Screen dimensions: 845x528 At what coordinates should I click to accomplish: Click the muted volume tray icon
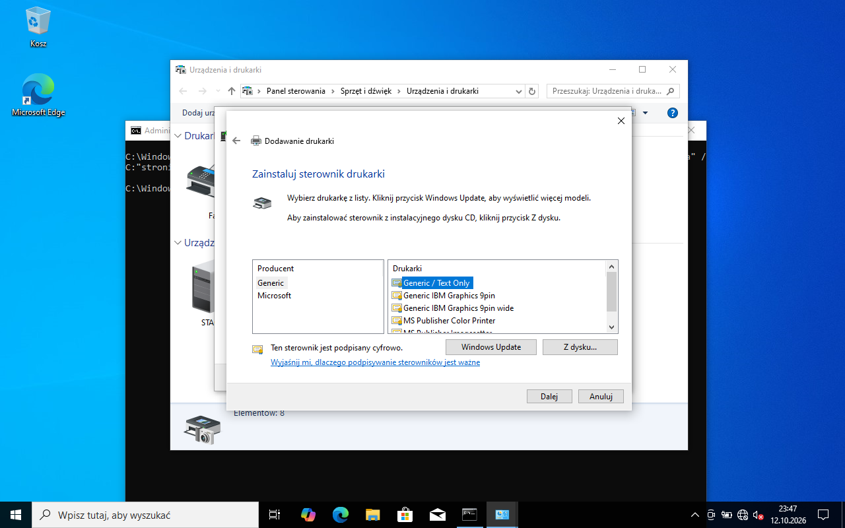759,515
